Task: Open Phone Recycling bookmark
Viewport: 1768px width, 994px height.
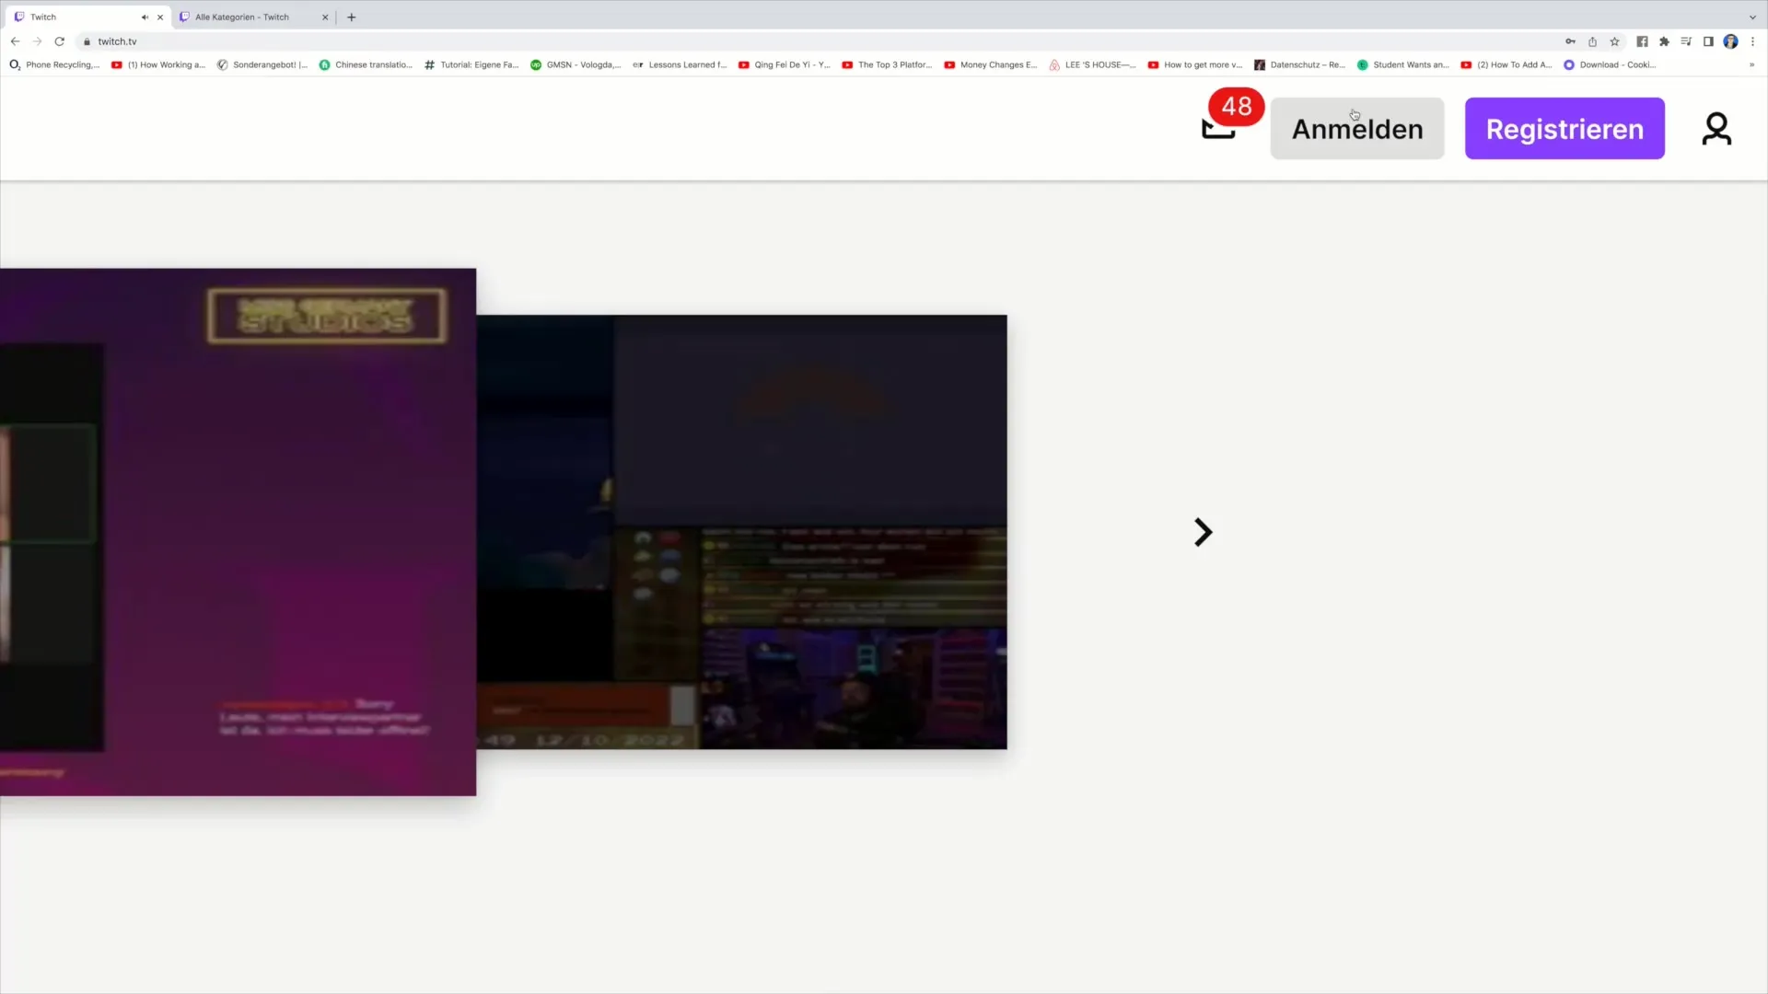Action: [54, 64]
